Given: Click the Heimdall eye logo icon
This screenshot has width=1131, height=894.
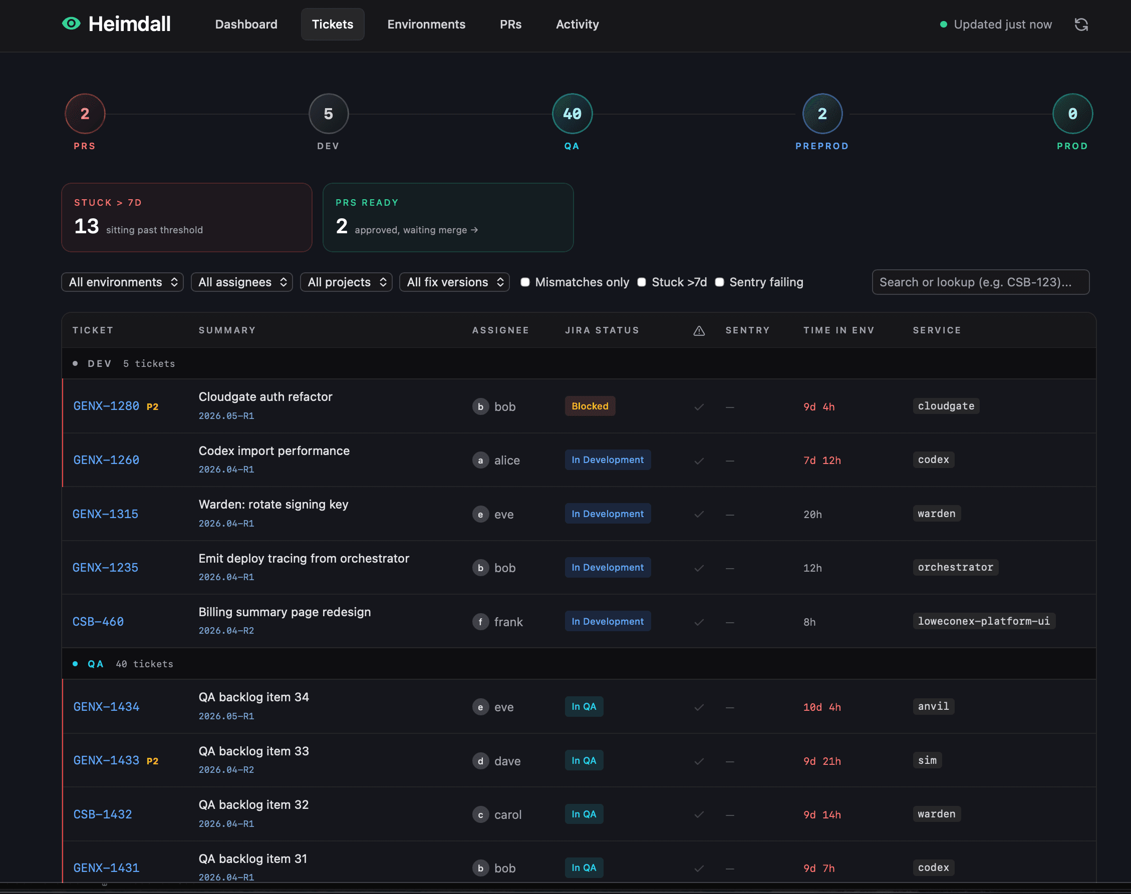Looking at the screenshot, I should (71, 24).
